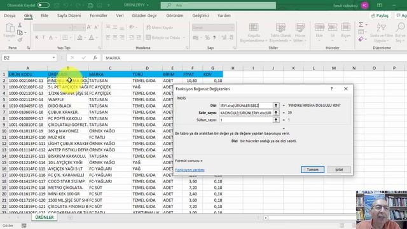Click the Dizi input field
This screenshot has height=229, width=407.
click(x=246, y=106)
